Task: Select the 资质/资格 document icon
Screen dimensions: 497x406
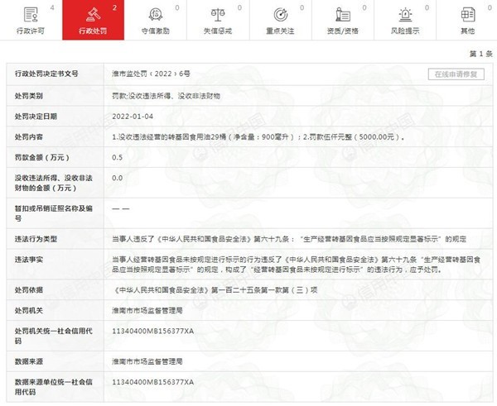Action: [x=343, y=15]
